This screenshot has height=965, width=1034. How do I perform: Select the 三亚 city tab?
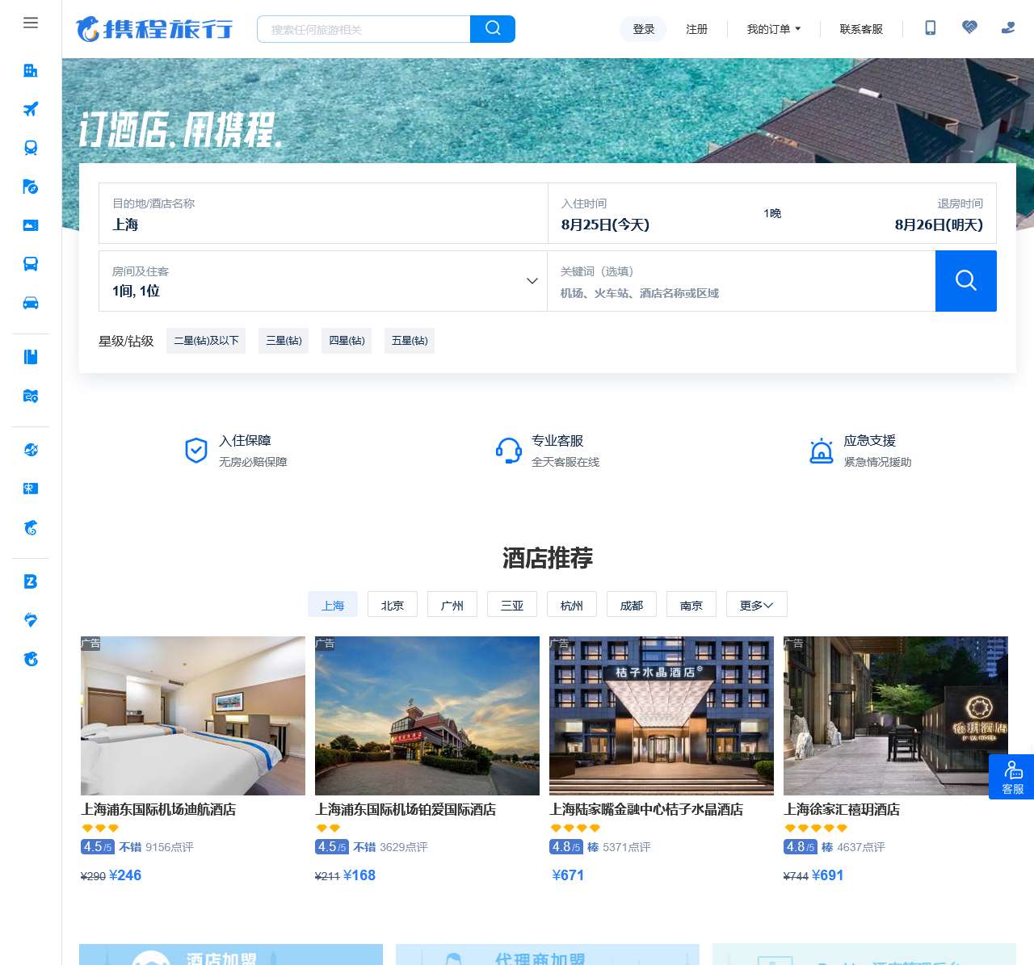click(511, 604)
